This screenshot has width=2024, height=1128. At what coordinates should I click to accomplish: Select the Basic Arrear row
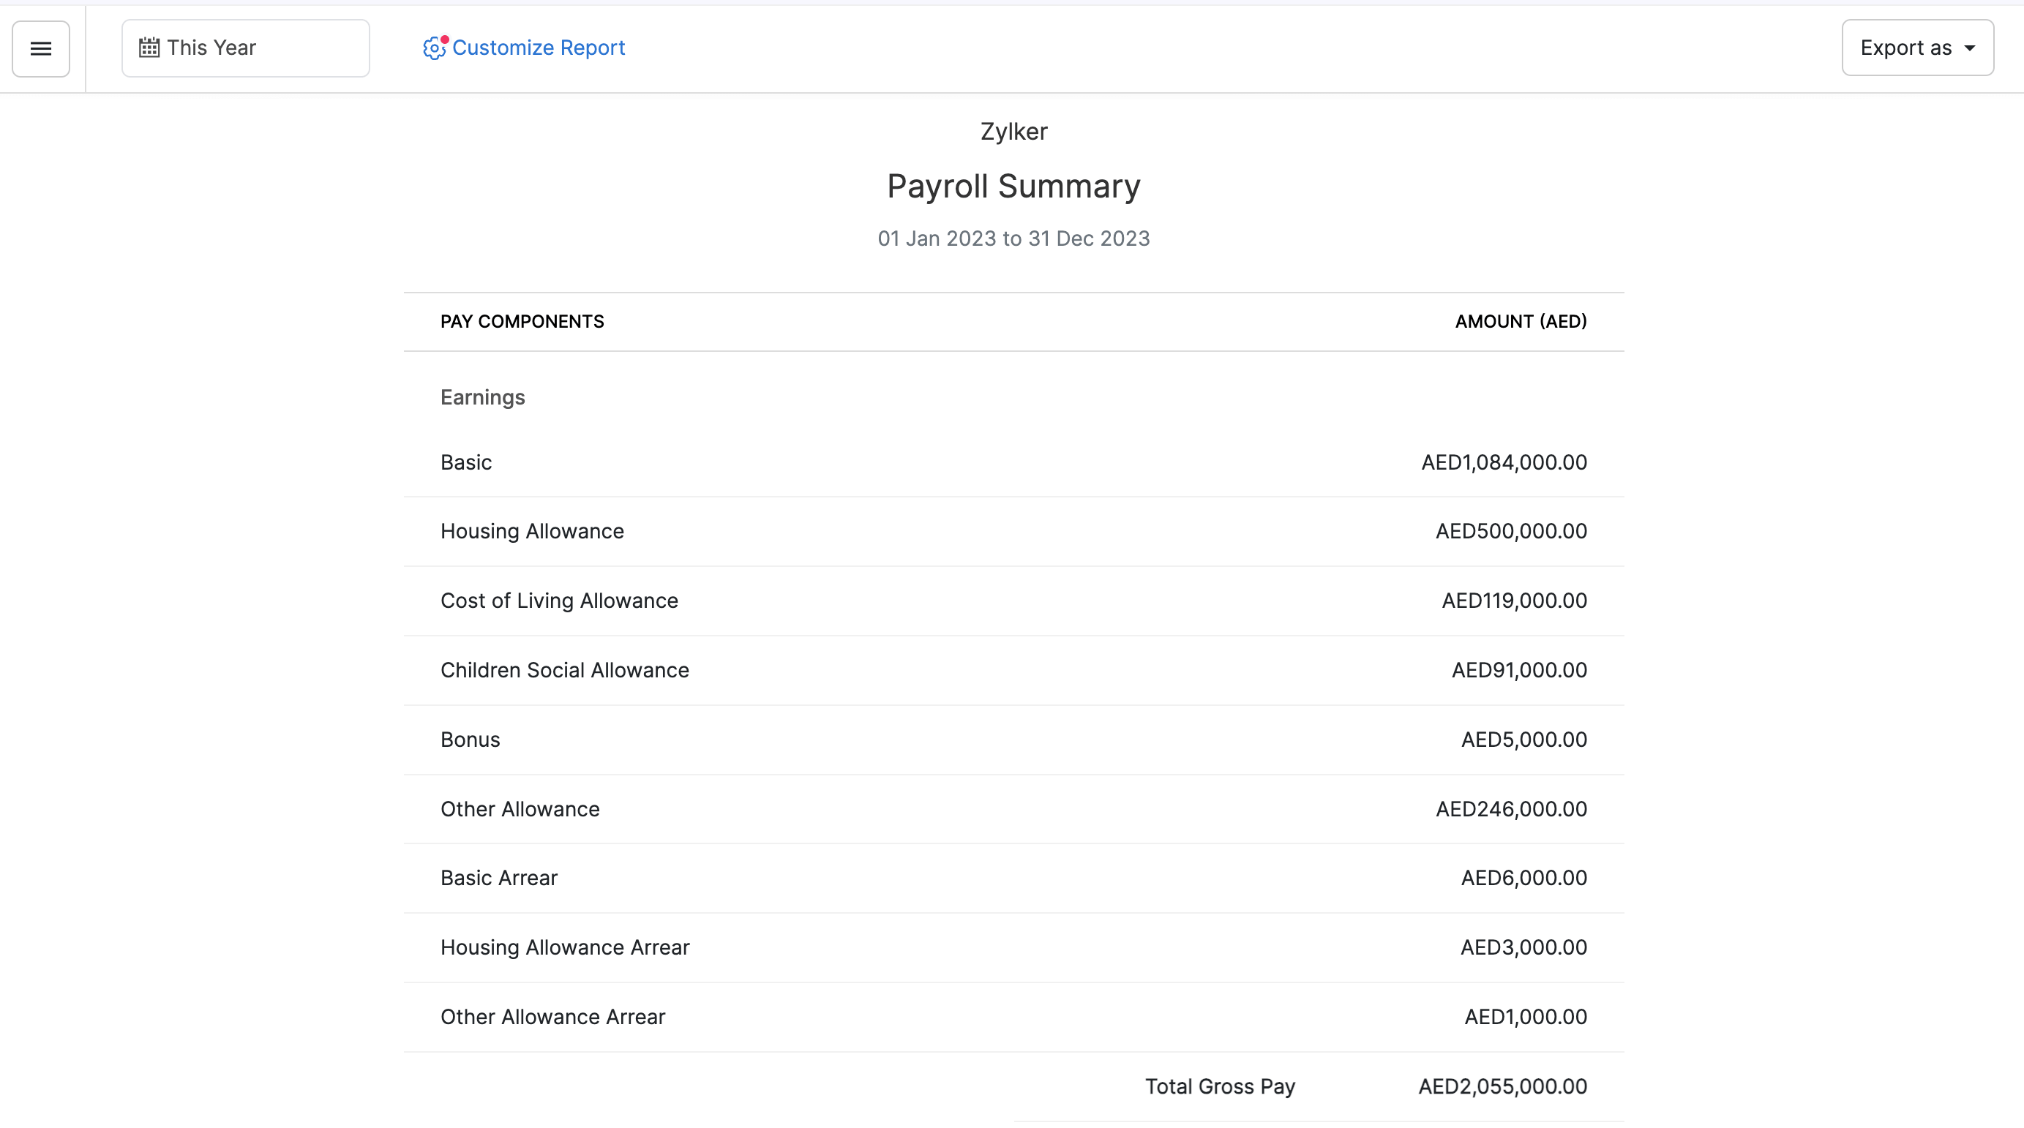point(499,877)
